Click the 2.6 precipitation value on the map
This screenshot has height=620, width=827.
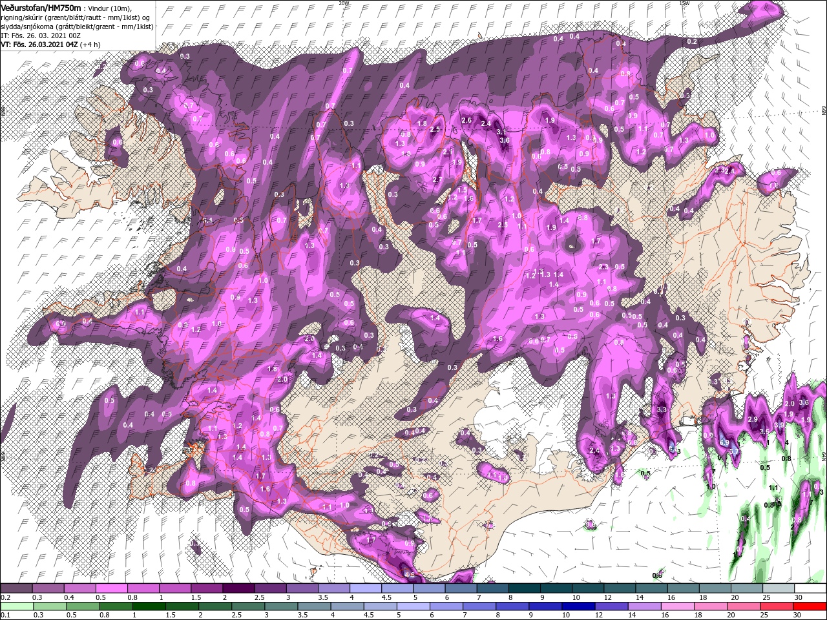click(467, 120)
